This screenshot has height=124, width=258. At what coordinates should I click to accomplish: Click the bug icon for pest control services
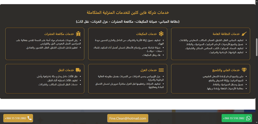78,34
